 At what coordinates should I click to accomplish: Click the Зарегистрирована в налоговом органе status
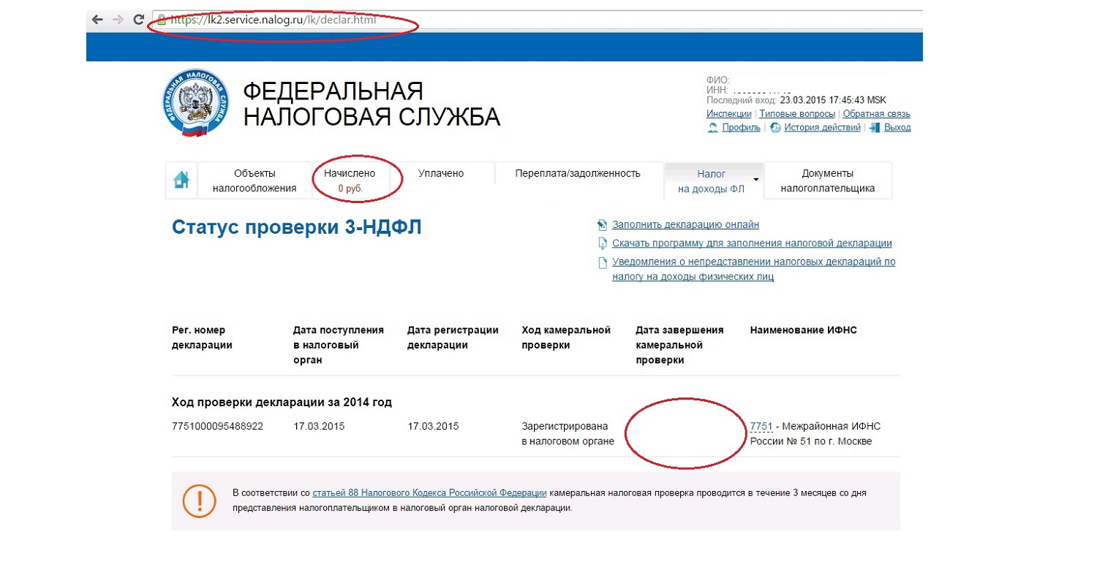[x=568, y=434]
